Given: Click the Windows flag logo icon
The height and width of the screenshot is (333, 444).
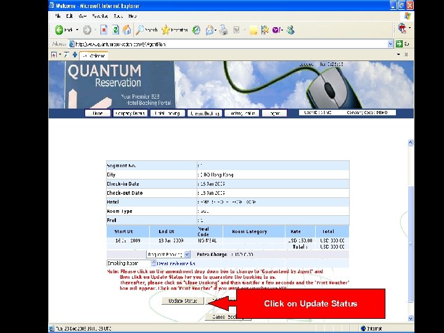Looking at the screenshot, I should 407,16.
